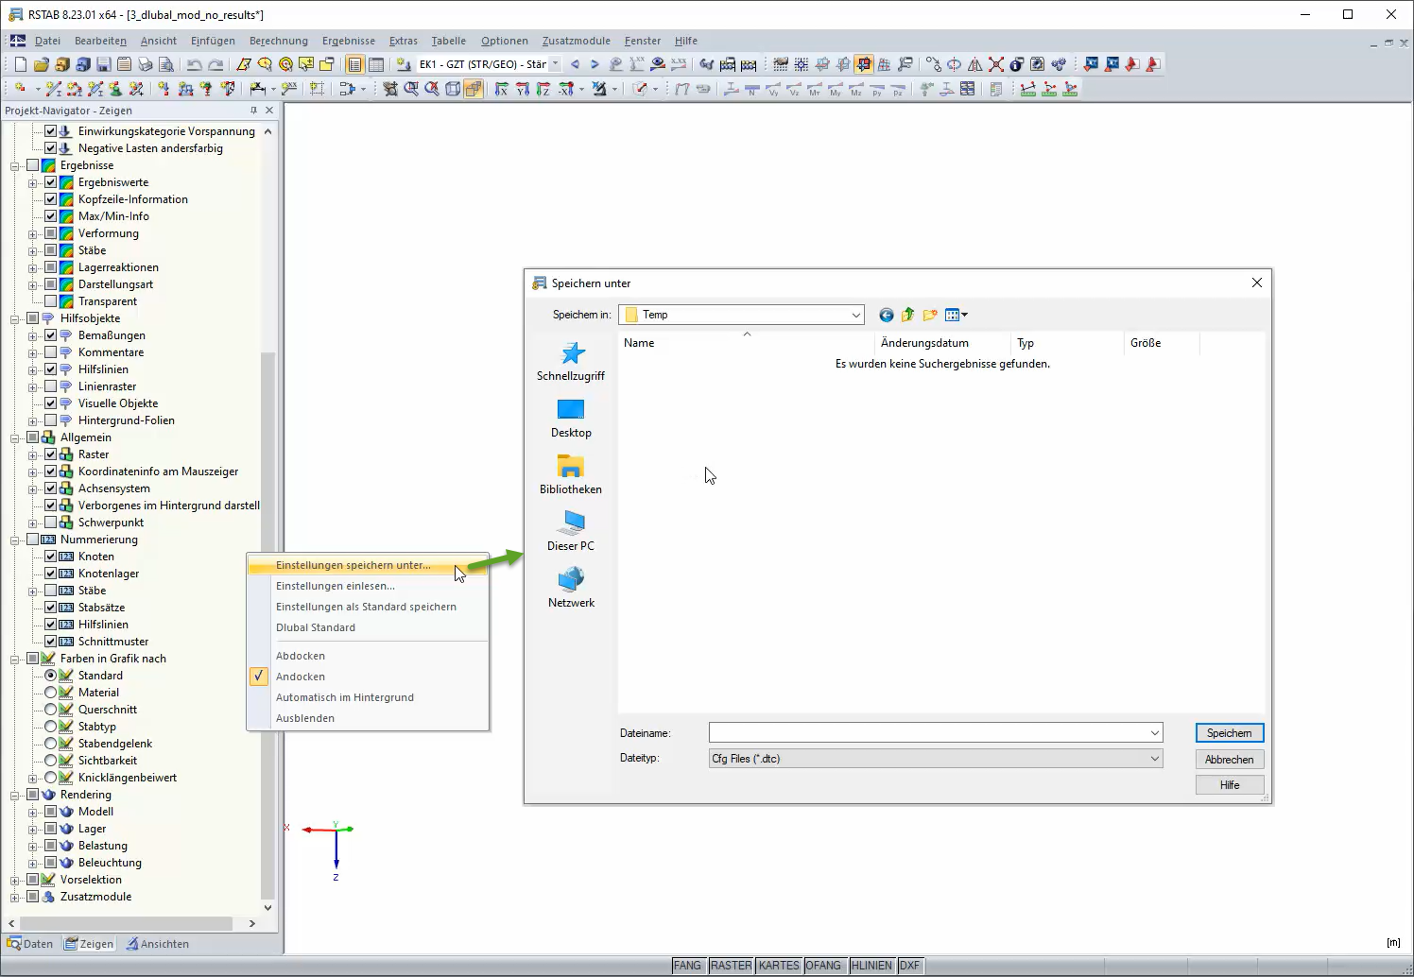The image size is (1414, 977).
Task: Create a new folder in save dialog
Action: click(930, 315)
